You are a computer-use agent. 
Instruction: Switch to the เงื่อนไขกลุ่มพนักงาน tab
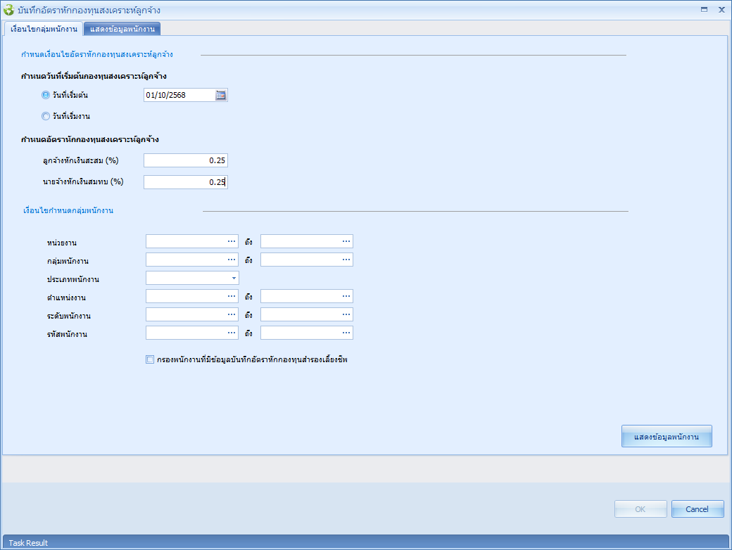pyautogui.click(x=43, y=29)
